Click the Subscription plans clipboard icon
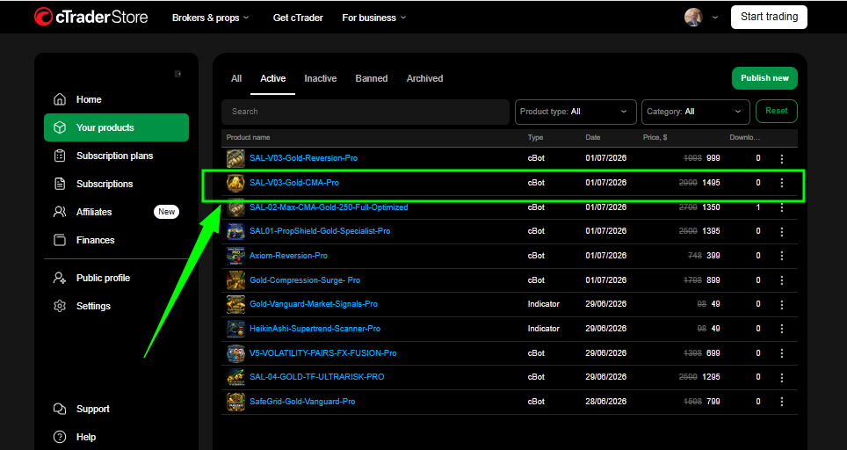 [x=60, y=156]
